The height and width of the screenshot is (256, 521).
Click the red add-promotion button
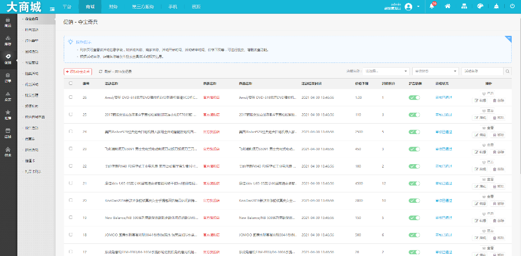[78, 71]
